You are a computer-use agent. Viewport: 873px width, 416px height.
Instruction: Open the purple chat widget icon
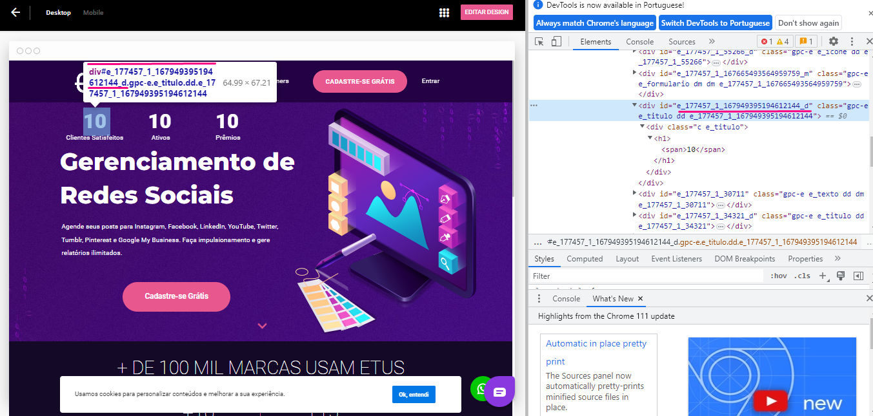coord(499,392)
